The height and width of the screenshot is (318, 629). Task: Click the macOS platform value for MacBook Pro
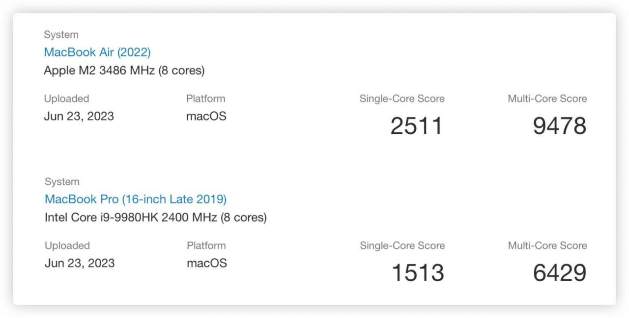pyautogui.click(x=206, y=263)
